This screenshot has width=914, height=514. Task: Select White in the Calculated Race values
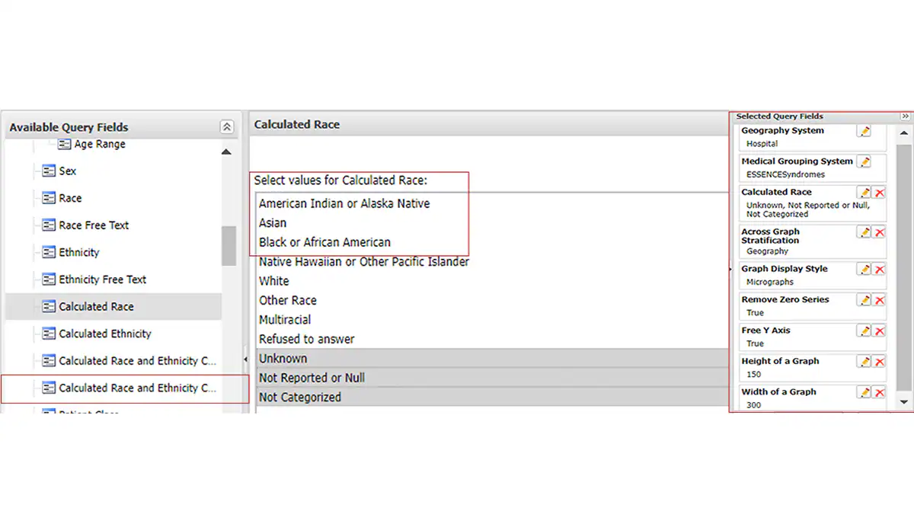[274, 280]
